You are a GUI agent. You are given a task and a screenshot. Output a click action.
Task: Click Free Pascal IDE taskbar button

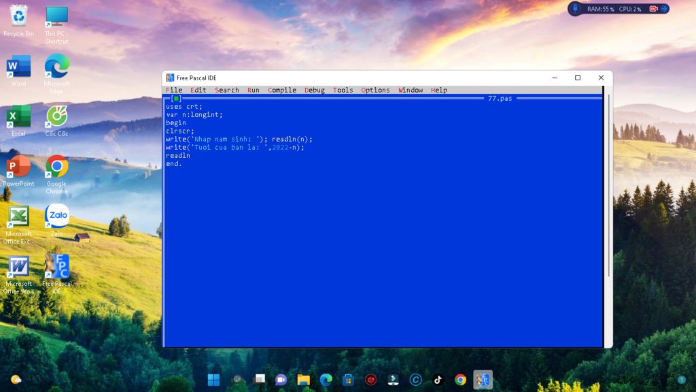(483, 380)
